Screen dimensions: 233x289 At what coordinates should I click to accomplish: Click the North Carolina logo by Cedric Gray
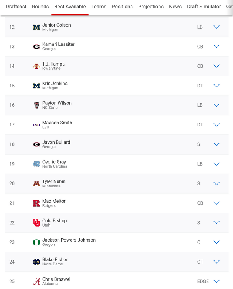[x=36, y=164]
